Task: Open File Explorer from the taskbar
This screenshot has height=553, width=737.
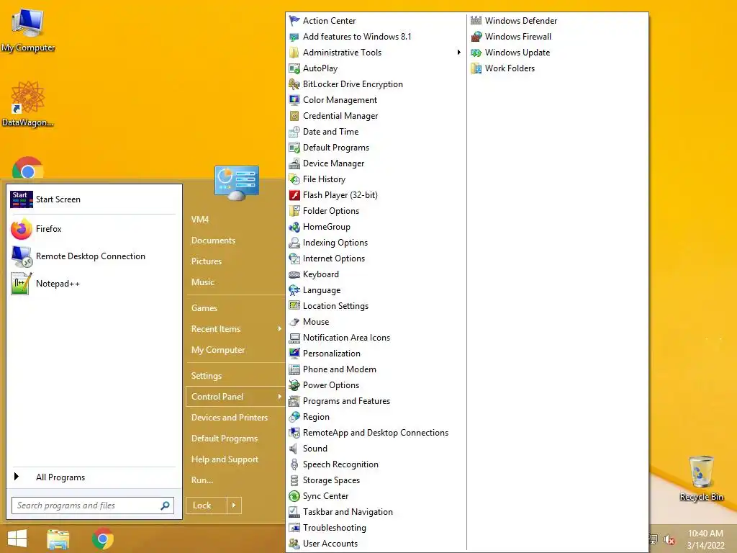Action: [x=58, y=539]
